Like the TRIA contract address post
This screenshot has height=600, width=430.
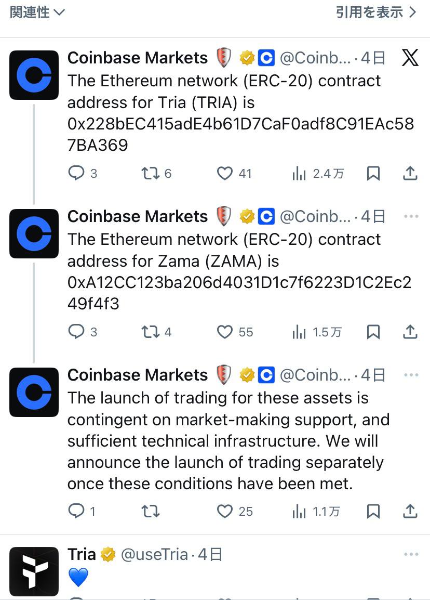tap(224, 173)
